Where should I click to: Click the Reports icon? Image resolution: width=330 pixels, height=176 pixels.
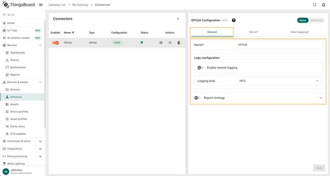[7, 75]
